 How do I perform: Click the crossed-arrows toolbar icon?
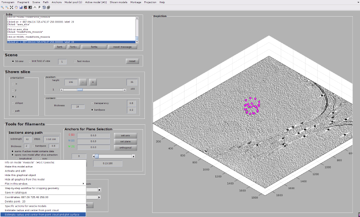pyautogui.click(x=12, y=7)
